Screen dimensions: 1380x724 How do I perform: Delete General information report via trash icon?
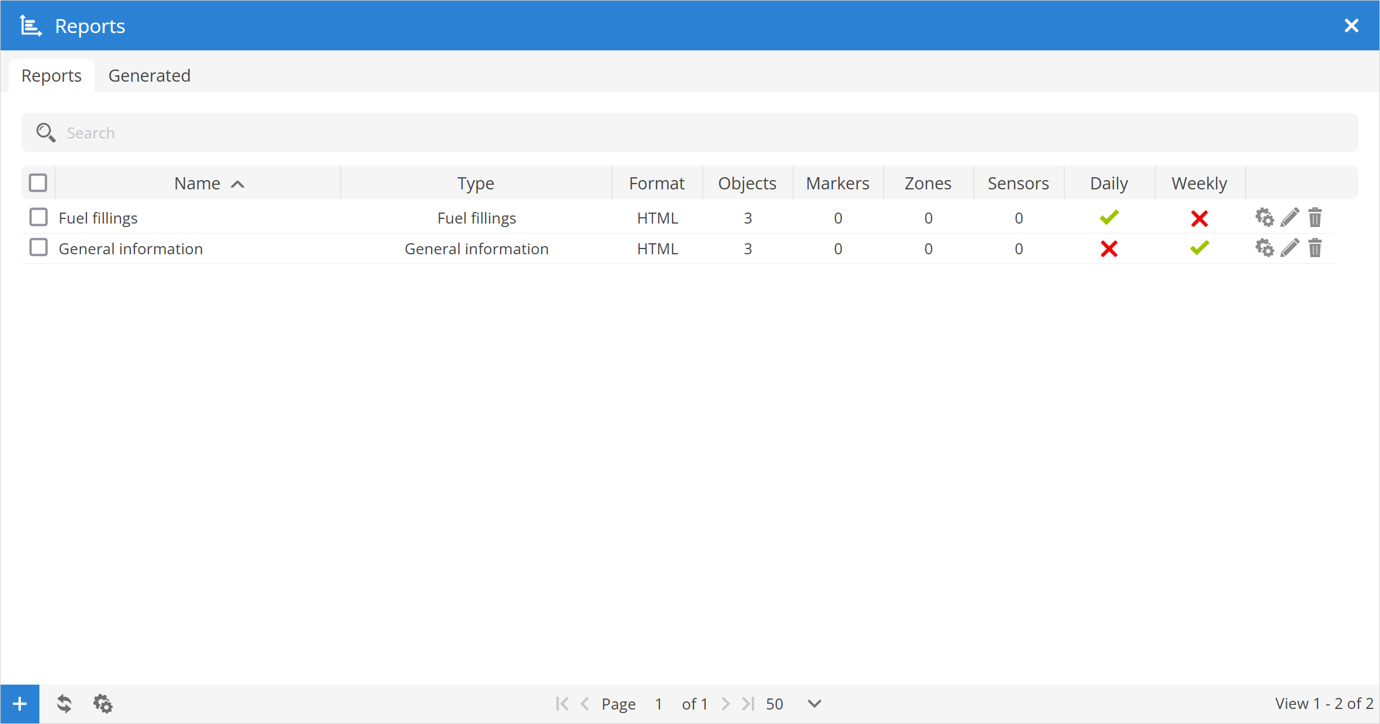tap(1315, 248)
